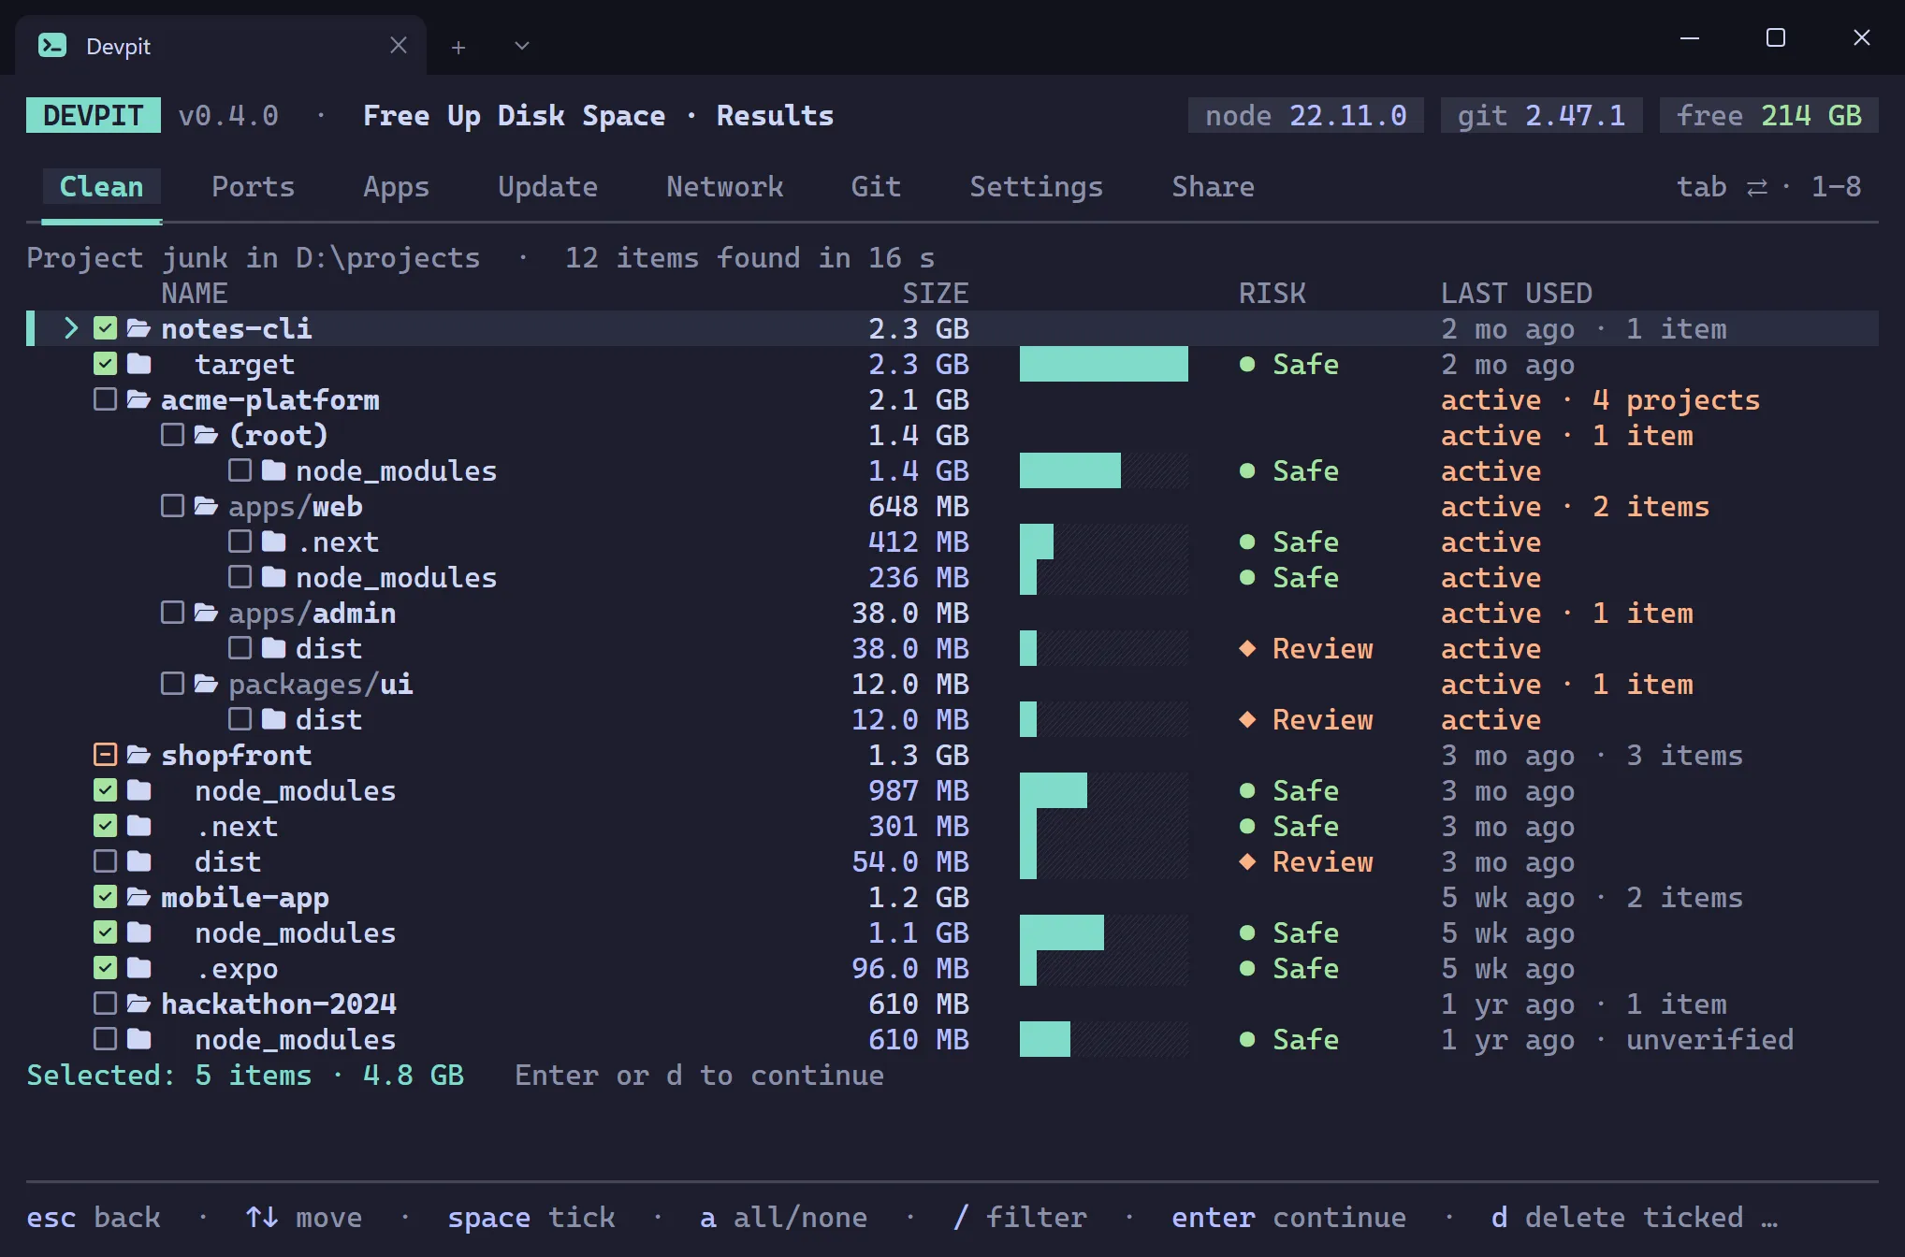Image resolution: width=1905 pixels, height=1257 pixels.
Task: Click the apps/web open folder icon
Action: click(x=206, y=506)
